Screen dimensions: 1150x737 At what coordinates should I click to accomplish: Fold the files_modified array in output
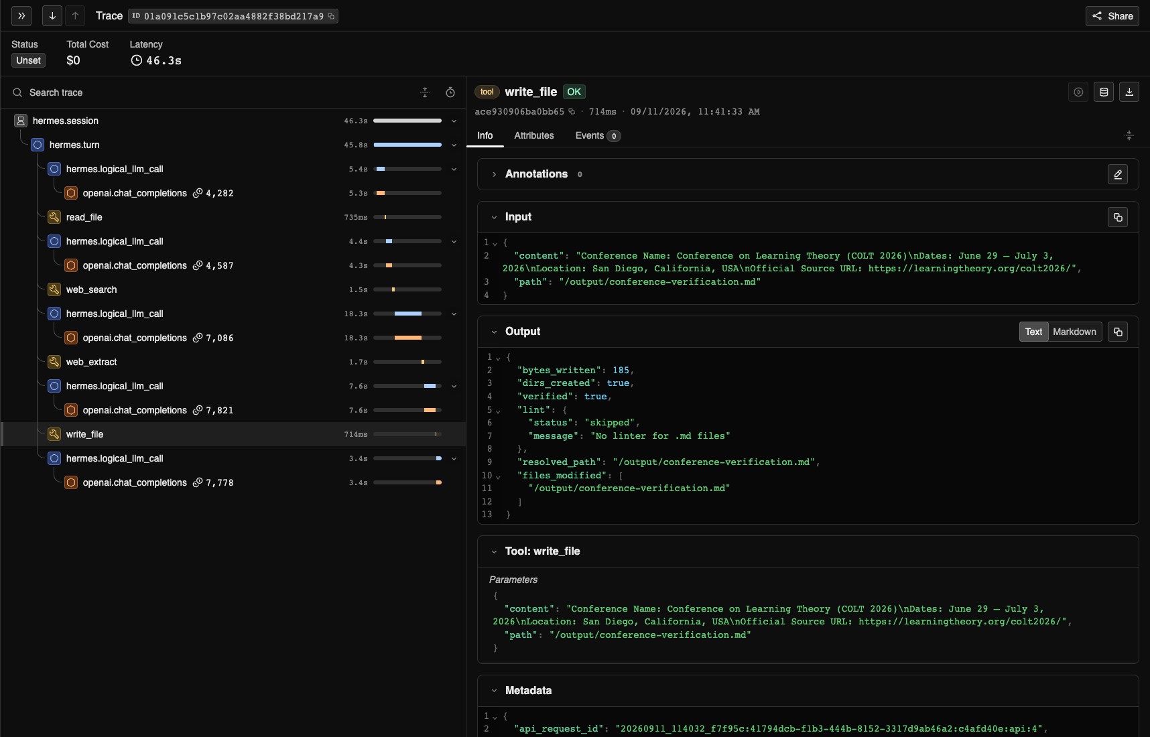click(498, 476)
